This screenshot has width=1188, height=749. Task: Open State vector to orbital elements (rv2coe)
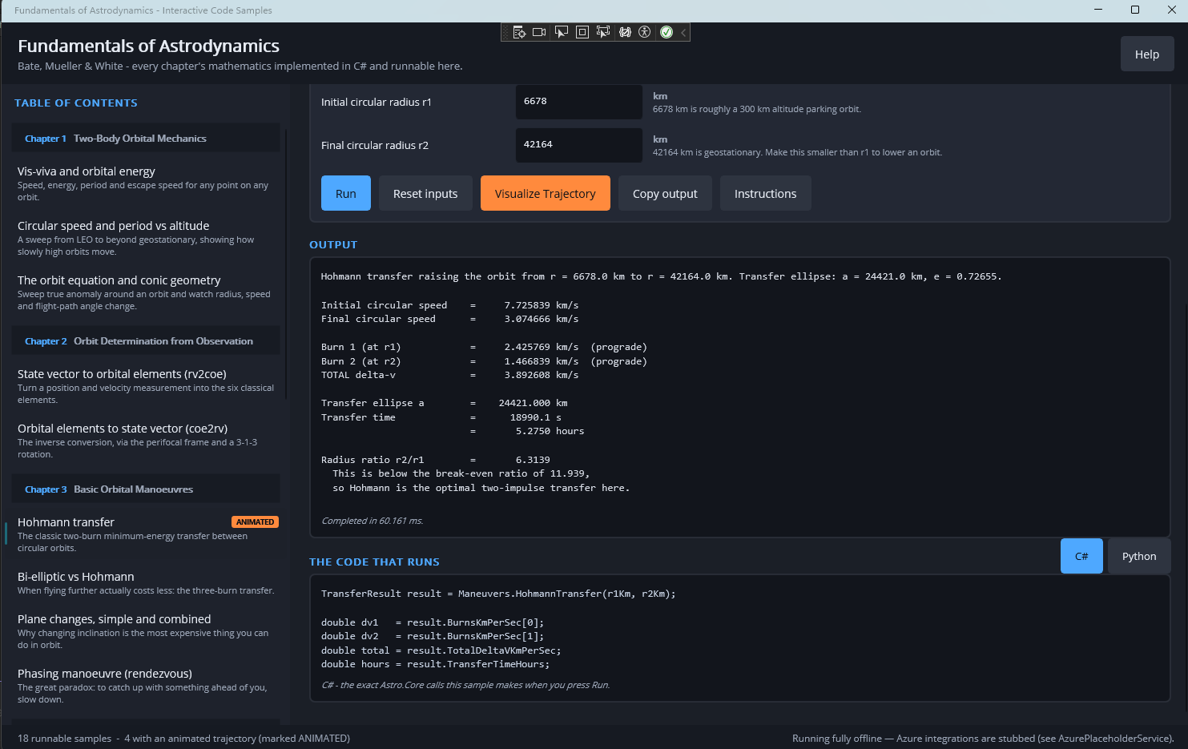(146, 386)
